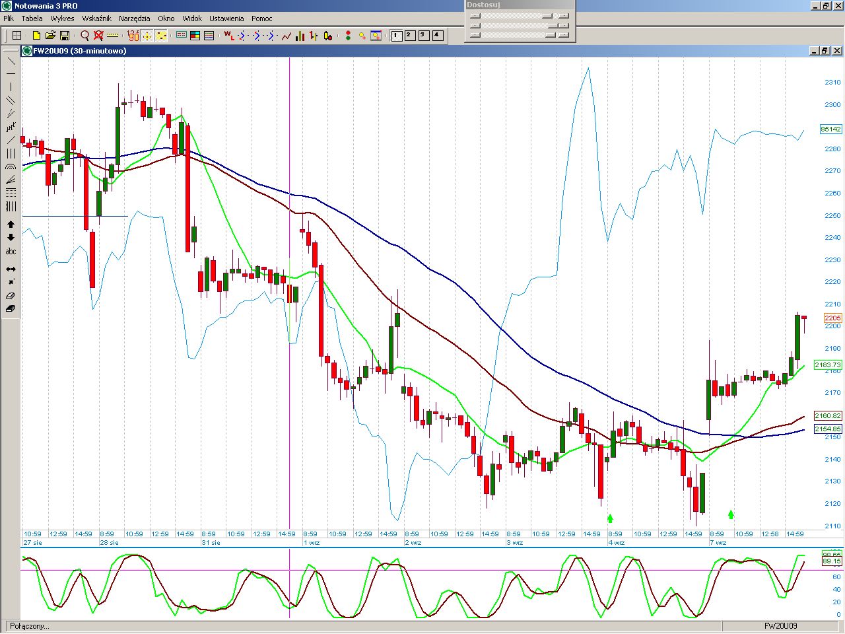The height and width of the screenshot is (634, 845).
Task: Activate the magnifier zoom tool
Action: 84,36
